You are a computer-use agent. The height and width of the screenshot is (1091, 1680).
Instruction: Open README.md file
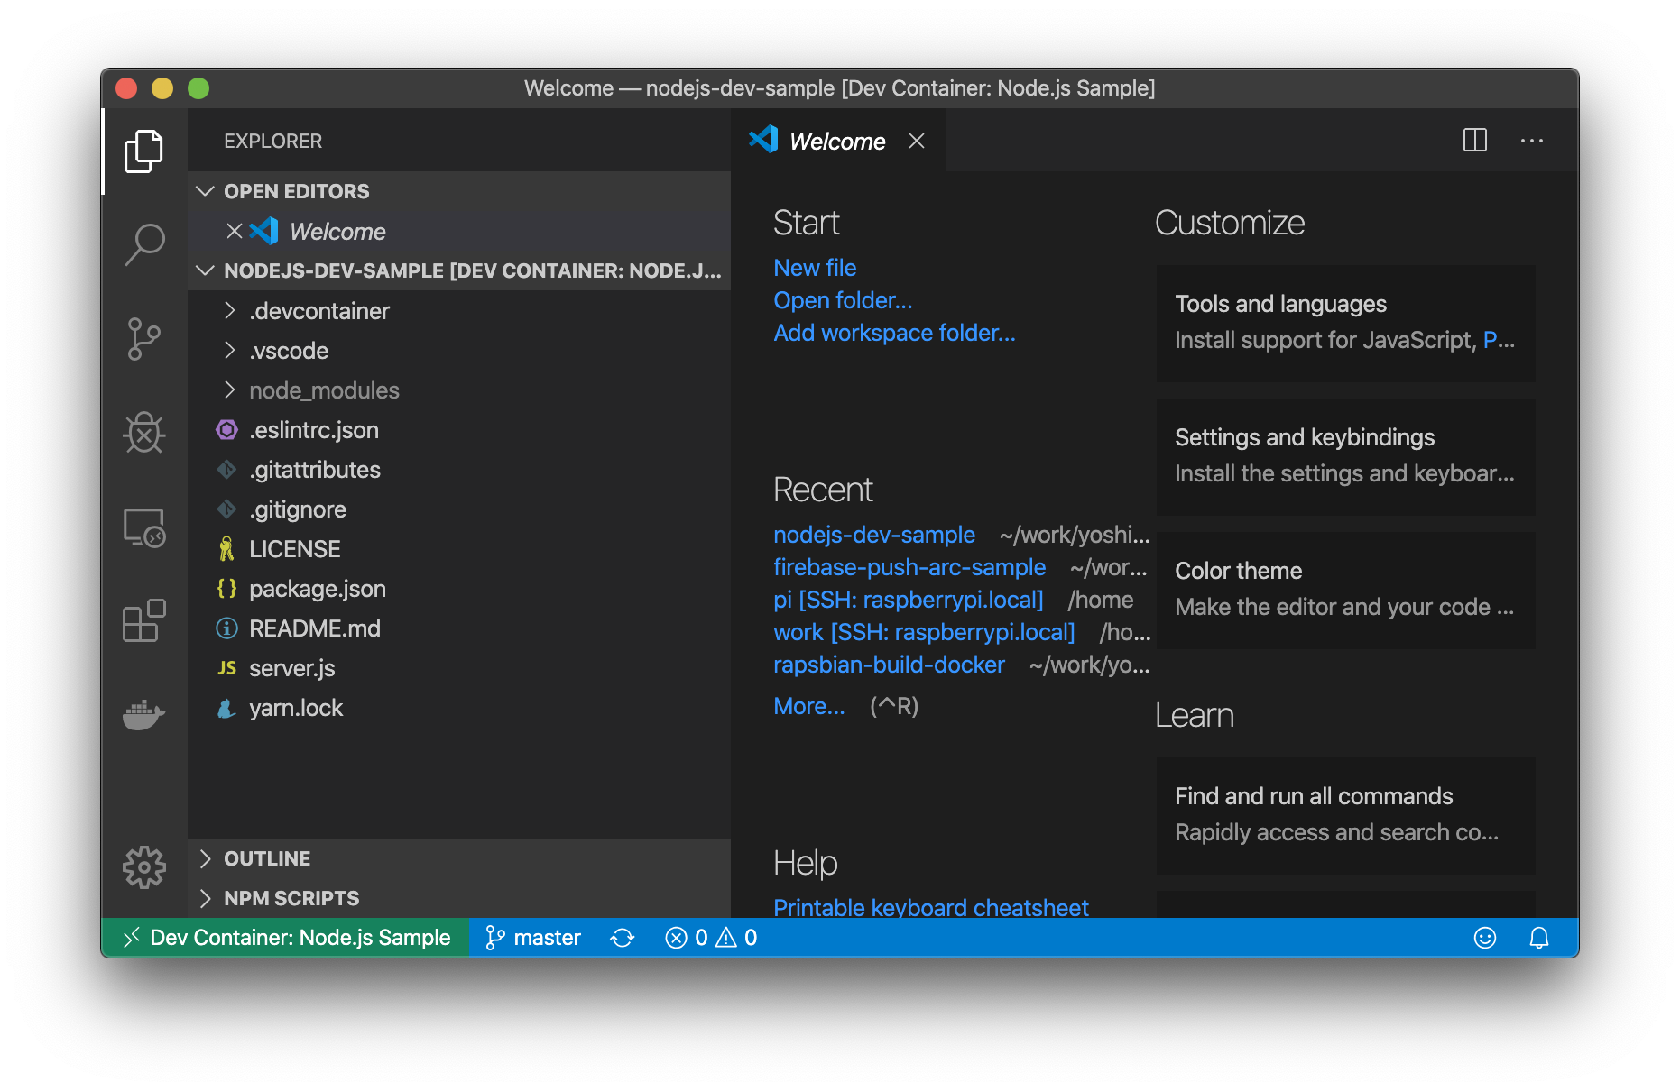[459, 628]
